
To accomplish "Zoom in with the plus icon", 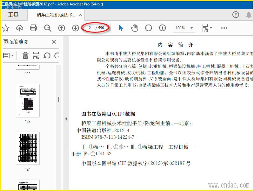I will point(163,28).
